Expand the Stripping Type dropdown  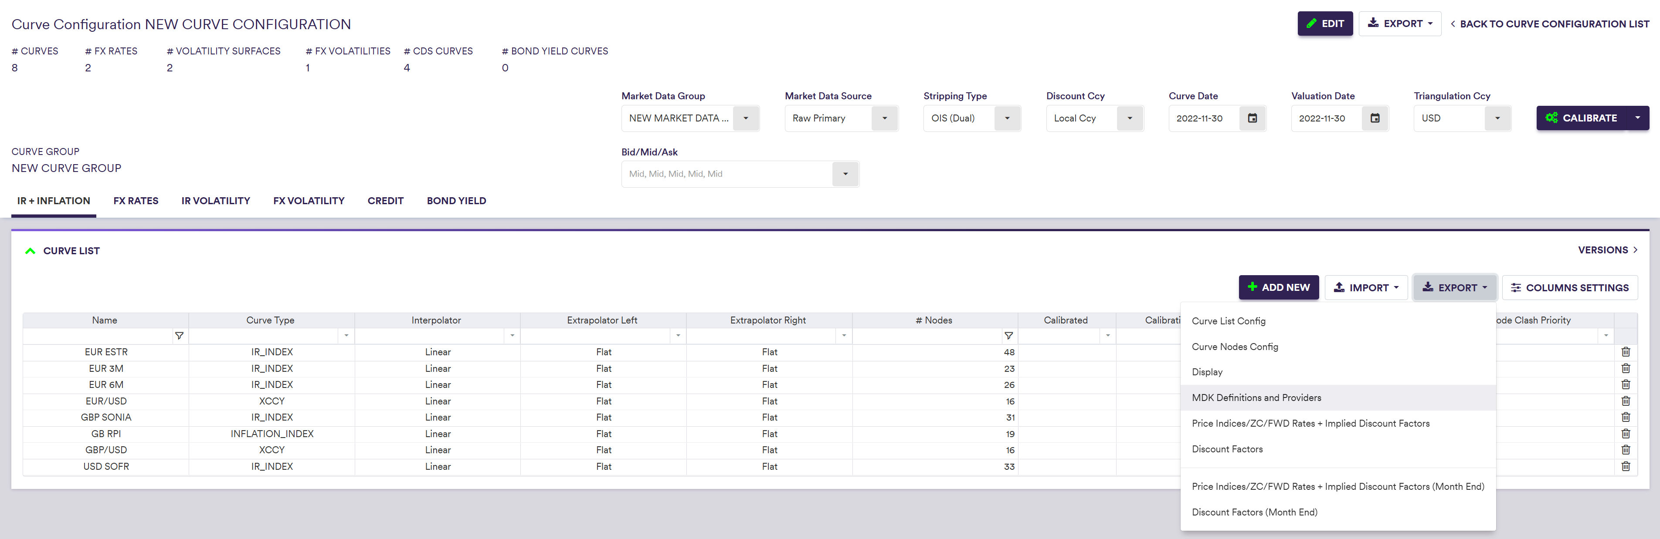(1007, 118)
